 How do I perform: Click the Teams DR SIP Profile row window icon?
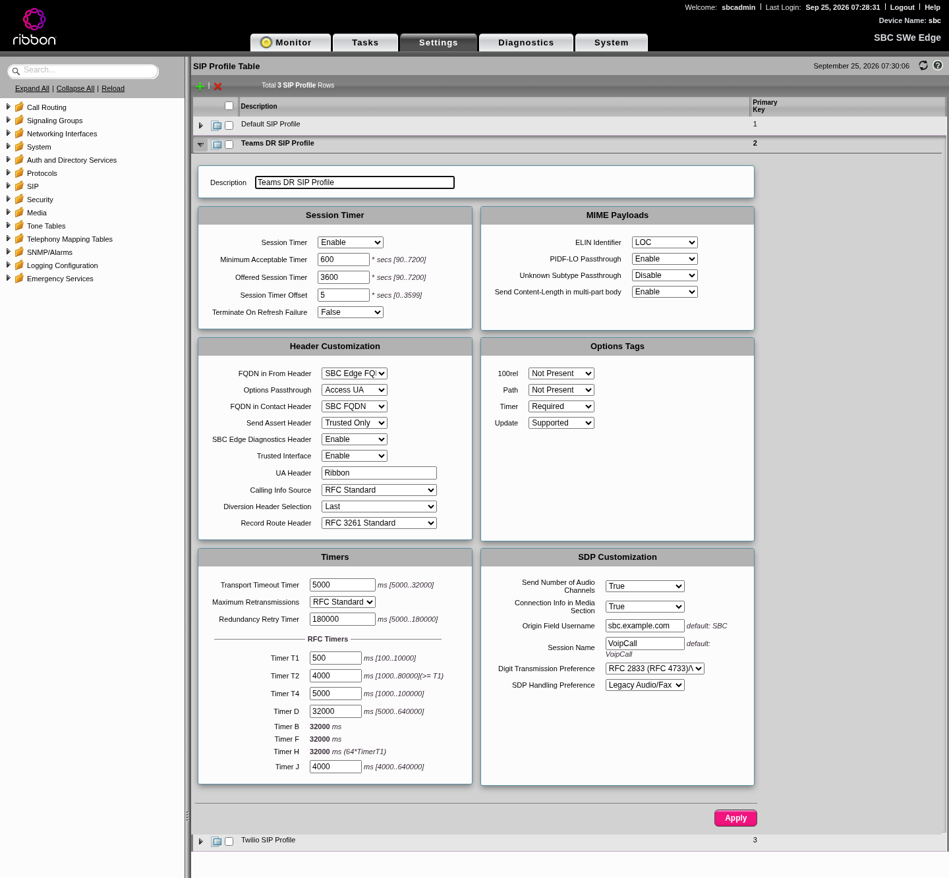[x=216, y=144]
